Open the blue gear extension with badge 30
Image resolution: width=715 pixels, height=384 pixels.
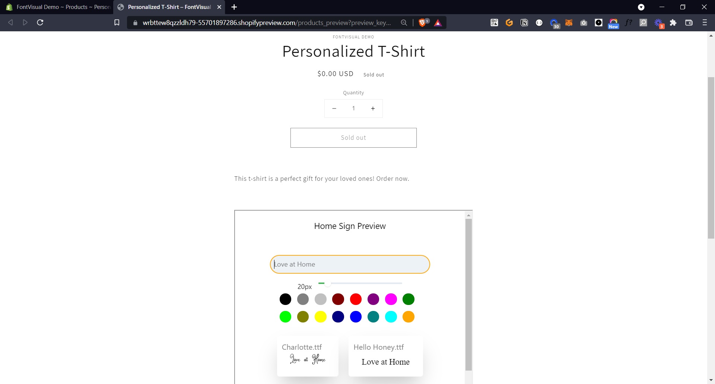[554, 23]
